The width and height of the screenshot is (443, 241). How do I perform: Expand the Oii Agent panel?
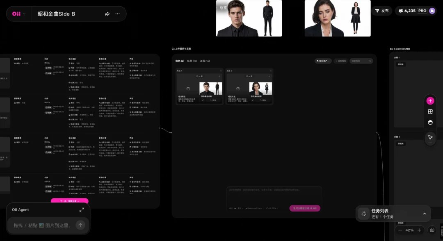[x=82, y=210]
